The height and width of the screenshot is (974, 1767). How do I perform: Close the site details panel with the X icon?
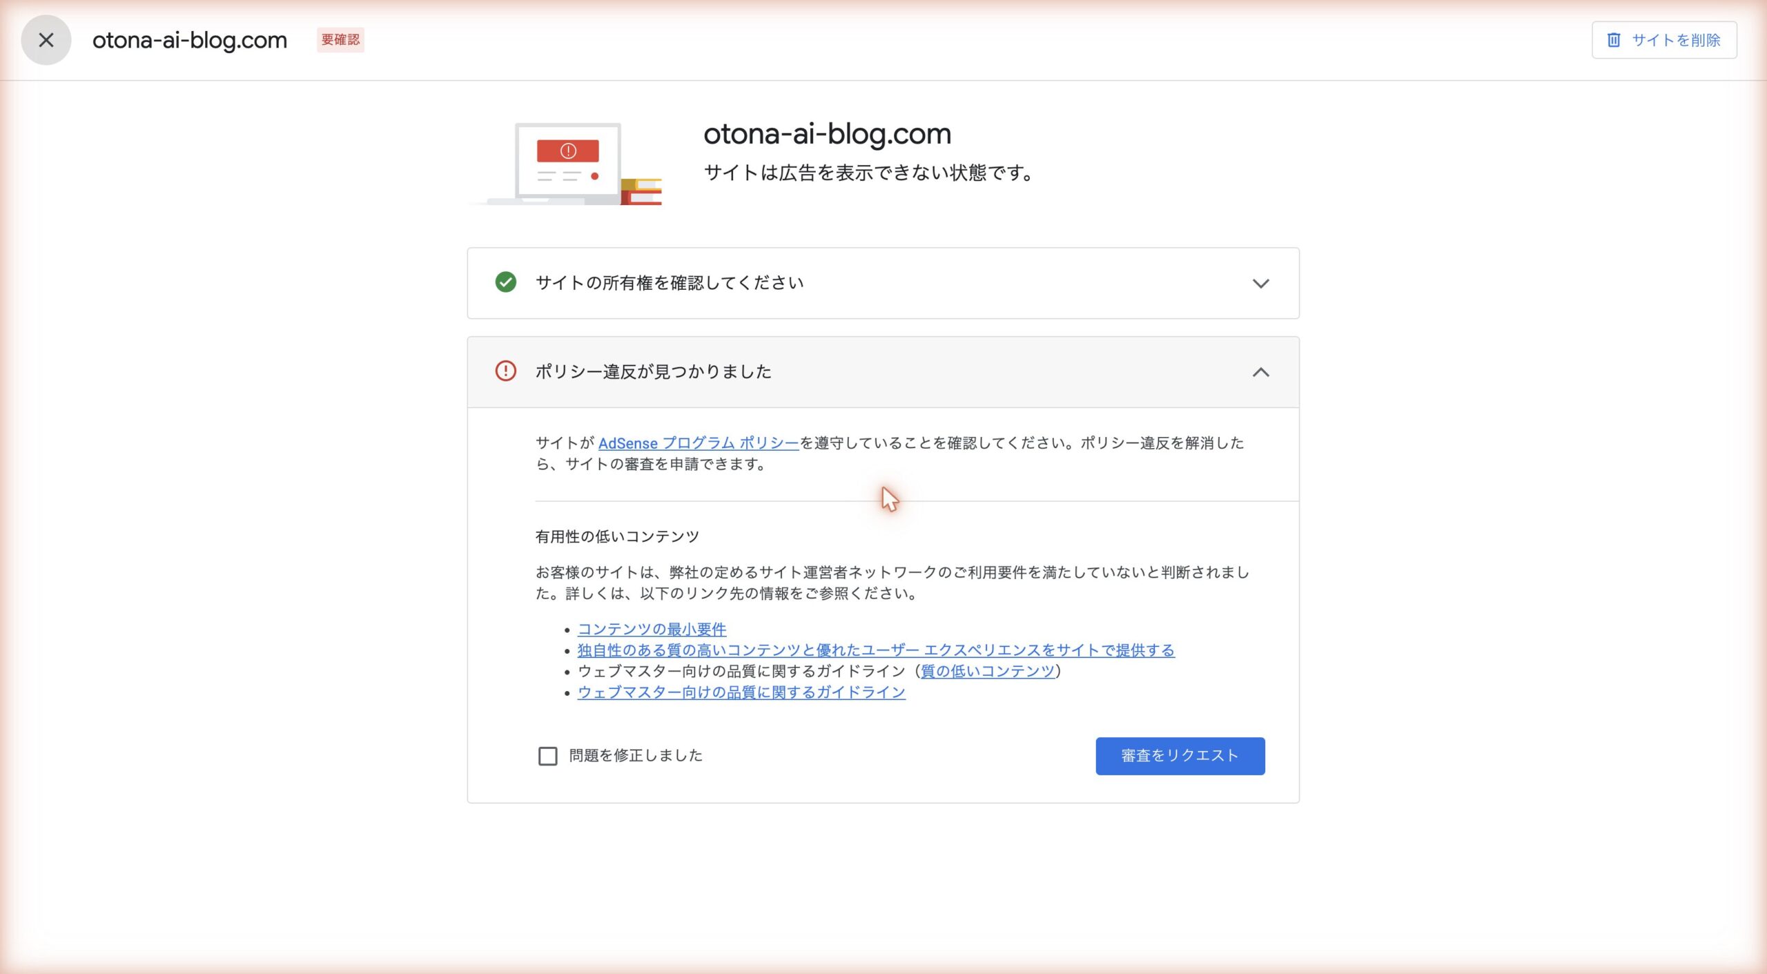[x=46, y=40]
